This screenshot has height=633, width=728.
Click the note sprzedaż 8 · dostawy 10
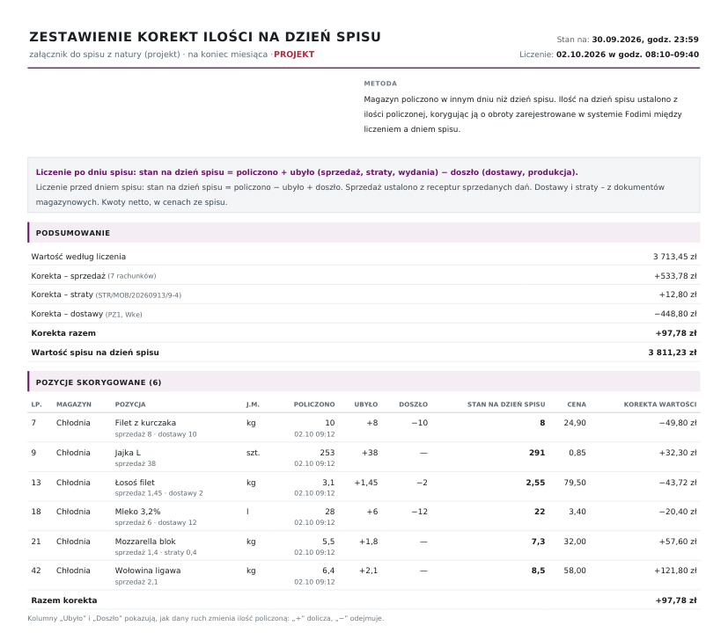point(156,434)
